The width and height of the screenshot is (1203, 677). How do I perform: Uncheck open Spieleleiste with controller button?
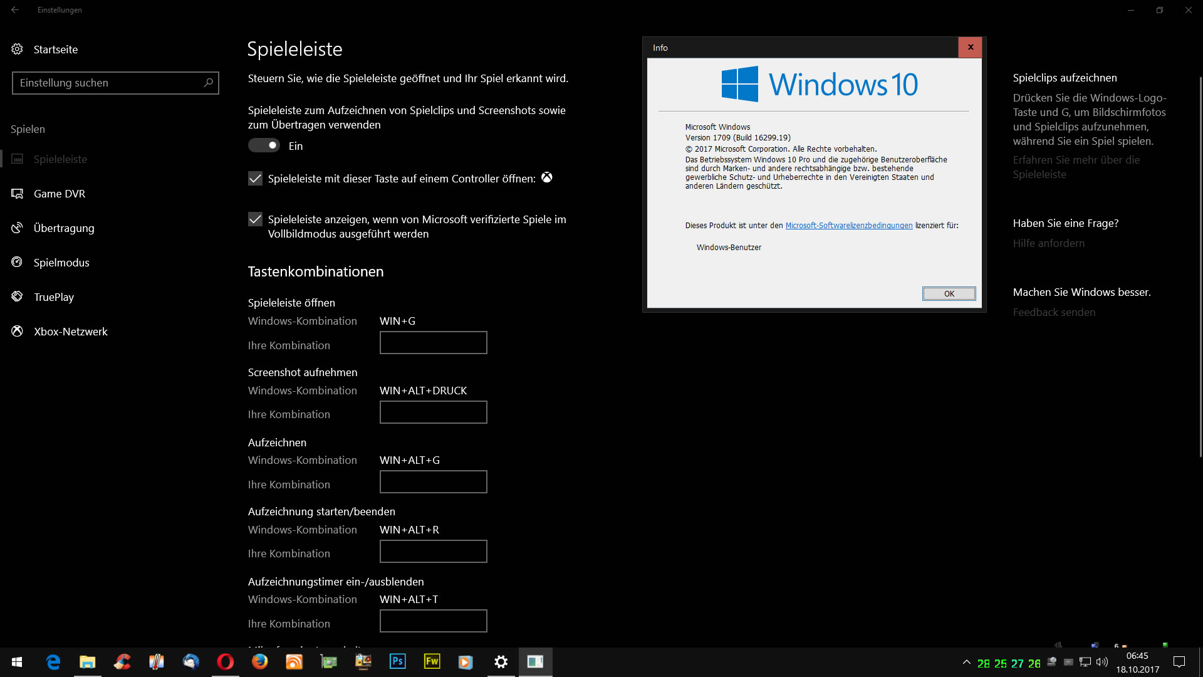(255, 179)
